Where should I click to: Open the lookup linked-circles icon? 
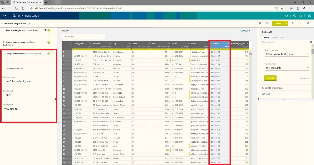[x=267, y=23]
